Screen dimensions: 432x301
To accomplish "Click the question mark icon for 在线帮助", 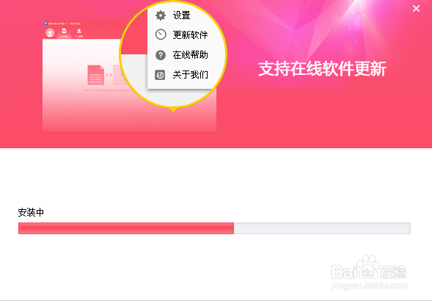I will (161, 55).
